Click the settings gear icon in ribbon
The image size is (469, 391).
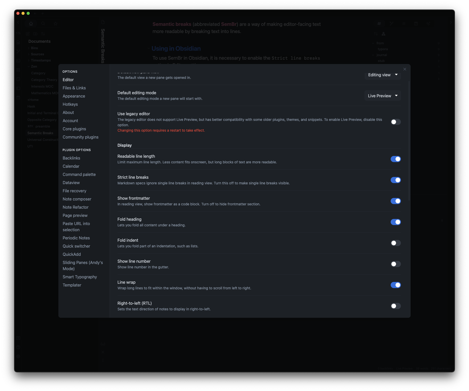click(18, 356)
